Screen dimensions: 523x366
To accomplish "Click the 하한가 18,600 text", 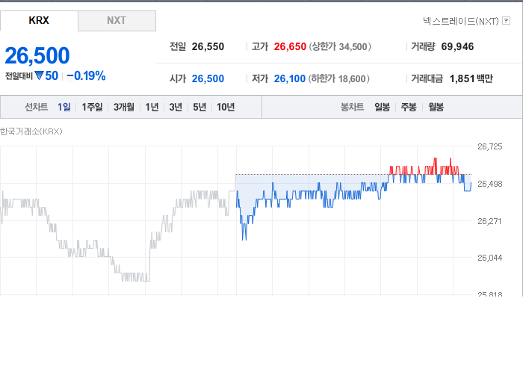I will [x=339, y=78].
